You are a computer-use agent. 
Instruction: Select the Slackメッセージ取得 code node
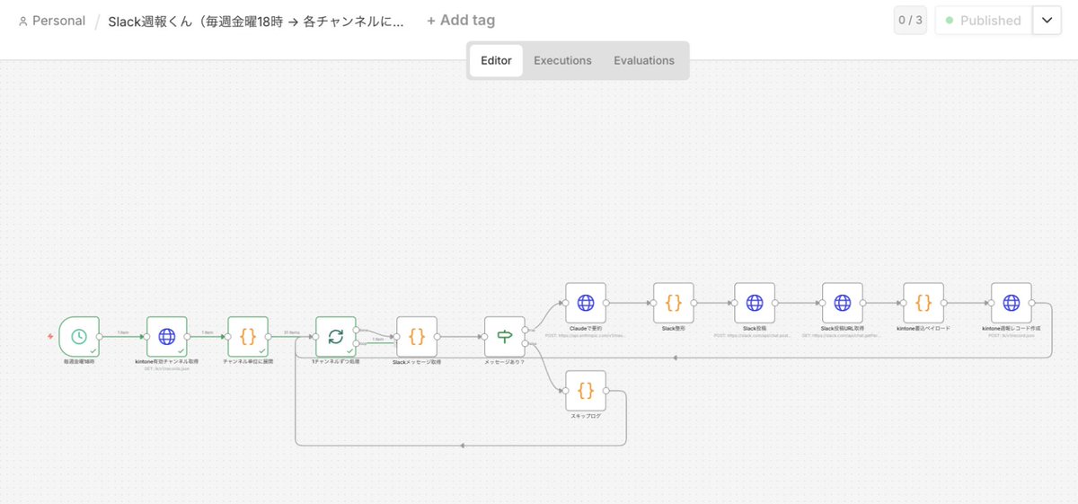coord(417,336)
